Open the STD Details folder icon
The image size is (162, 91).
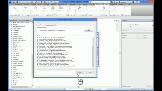[x=61, y=9]
